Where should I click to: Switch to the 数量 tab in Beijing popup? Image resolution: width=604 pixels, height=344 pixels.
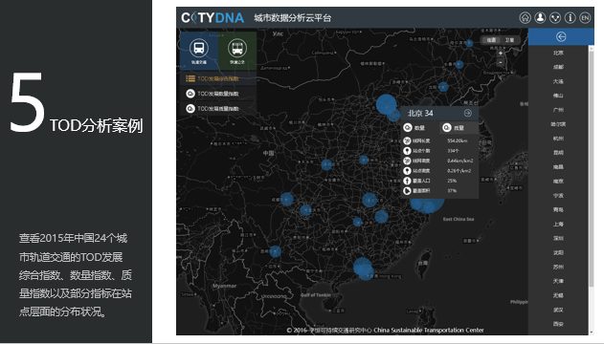420,128
